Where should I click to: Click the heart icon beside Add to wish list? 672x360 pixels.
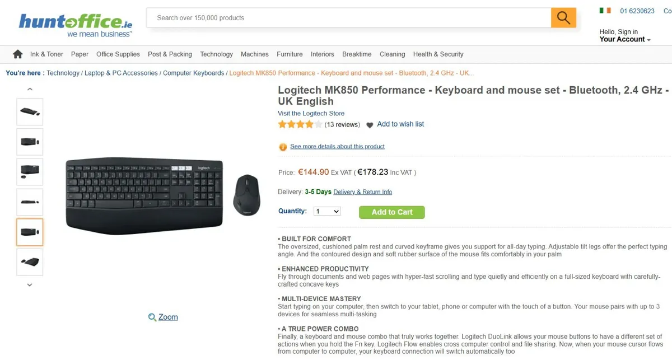point(370,125)
